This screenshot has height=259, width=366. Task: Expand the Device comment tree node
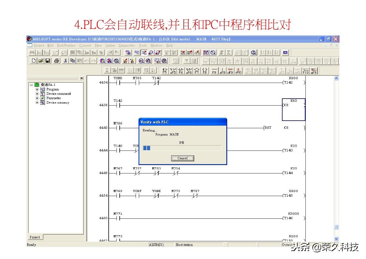click(x=37, y=94)
